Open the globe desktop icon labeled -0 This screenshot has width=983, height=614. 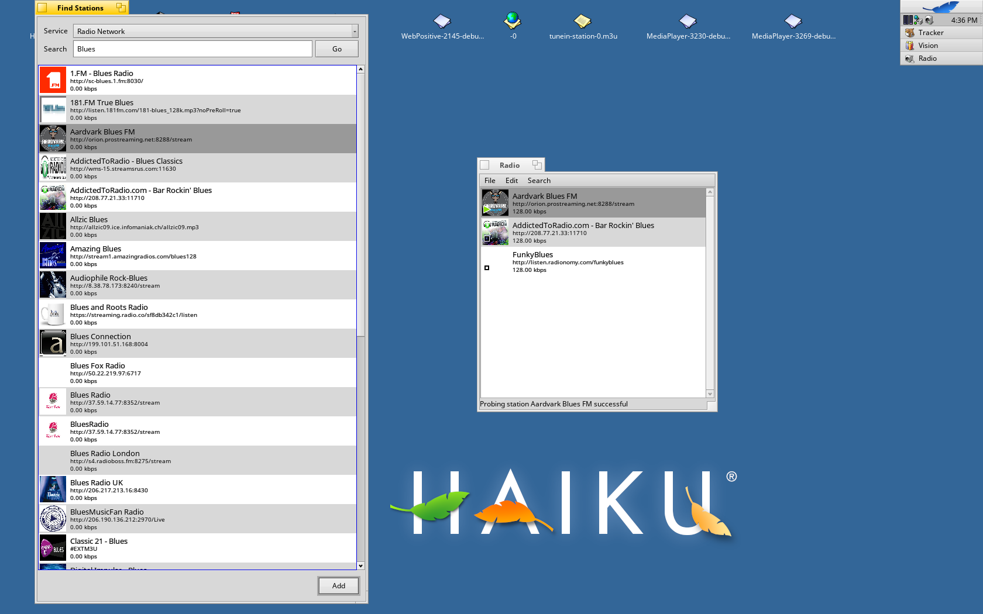[513, 20]
